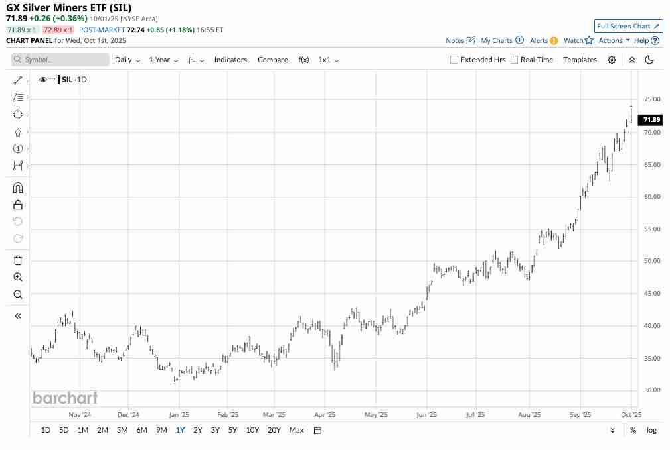Select the Max range tab
This screenshot has height=450, width=670.
click(297, 430)
